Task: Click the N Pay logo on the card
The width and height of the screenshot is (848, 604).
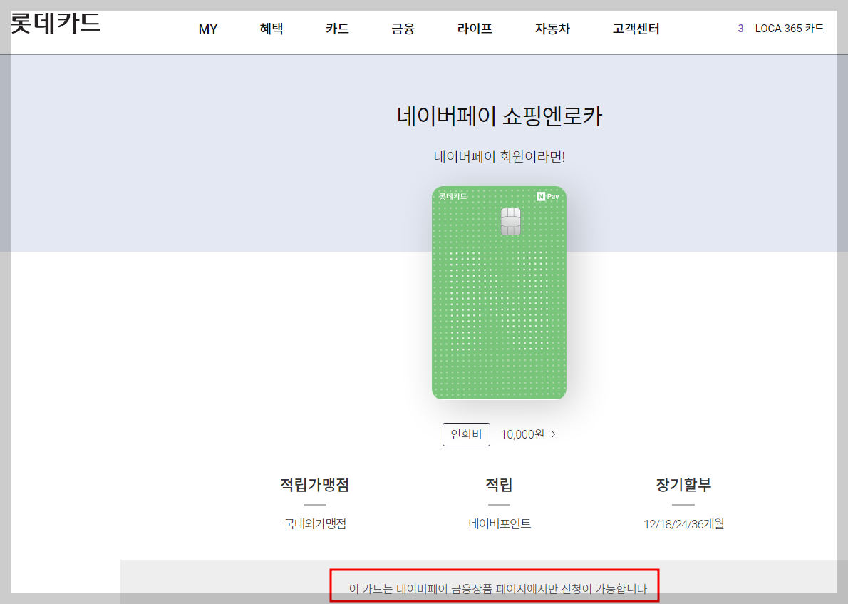Action: pos(547,197)
